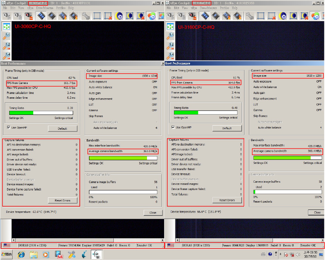Close the right Host Performance dialog via Close
The width and height of the screenshot is (325, 260).
point(317,212)
